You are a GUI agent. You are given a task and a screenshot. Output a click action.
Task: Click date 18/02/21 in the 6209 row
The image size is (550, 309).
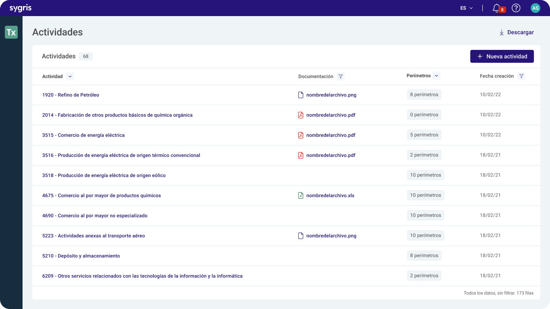tap(490, 276)
